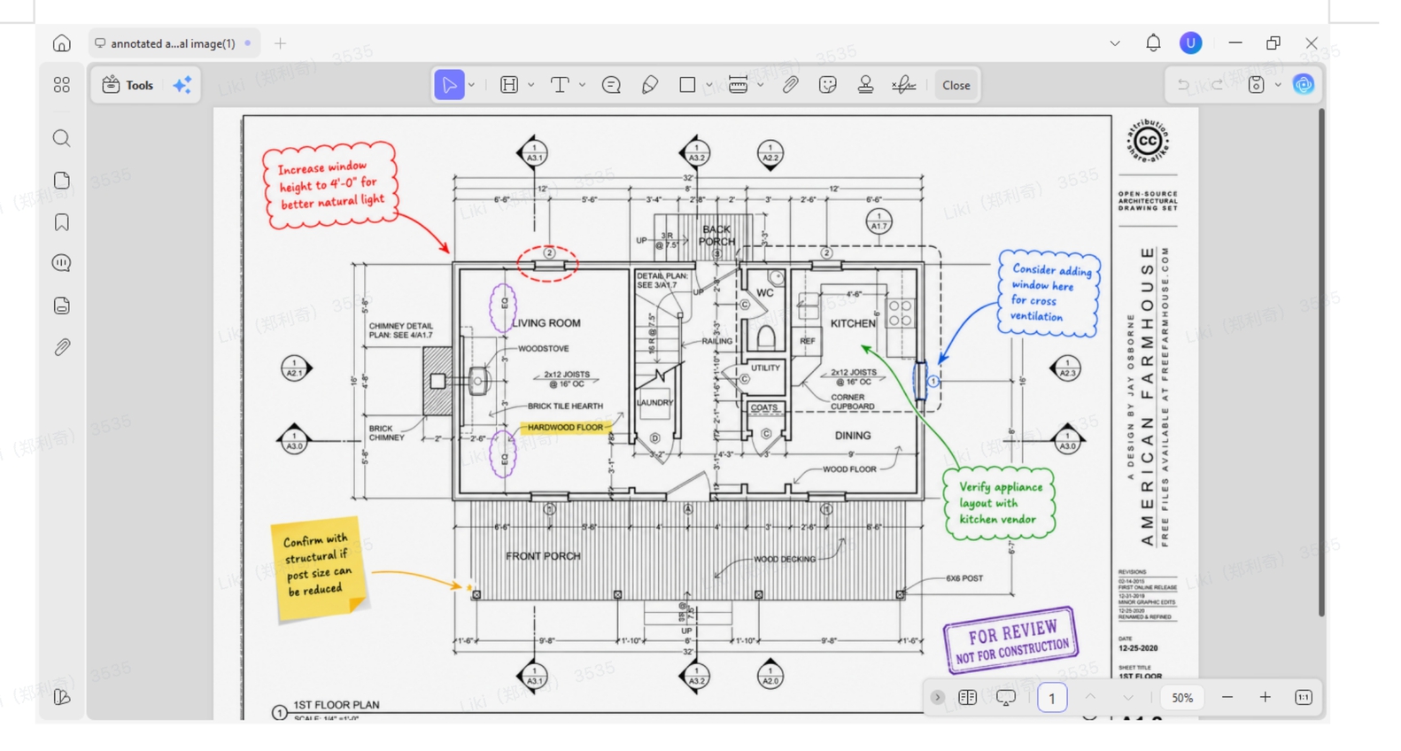Open the bookmarks panel
The image size is (1401, 751).
tap(61, 221)
